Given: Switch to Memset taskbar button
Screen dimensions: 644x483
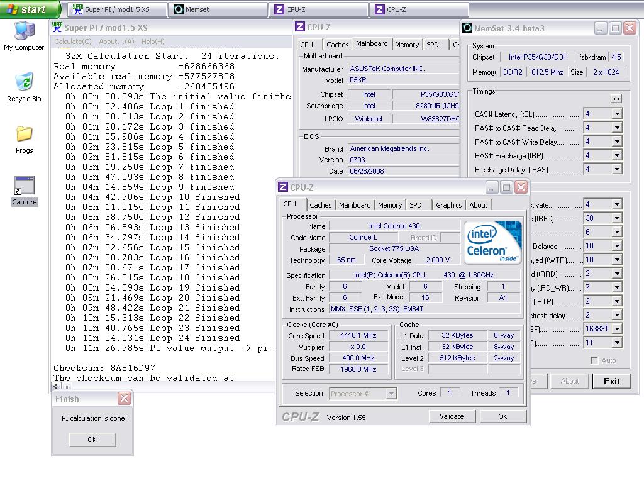Looking at the screenshot, I should click(x=218, y=9).
